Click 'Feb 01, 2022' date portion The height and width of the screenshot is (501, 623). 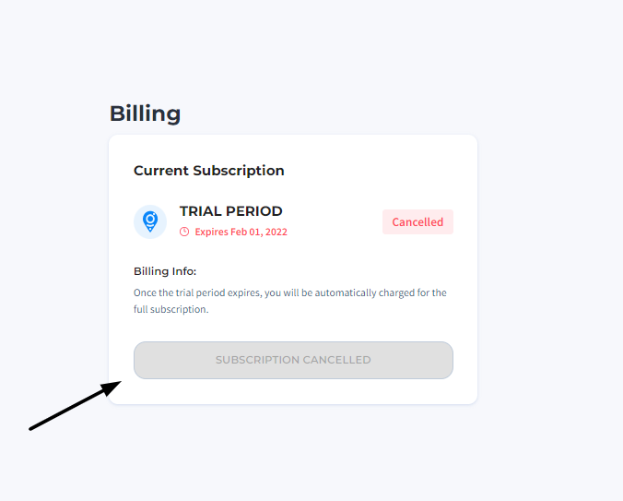click(x=259, y=232)
